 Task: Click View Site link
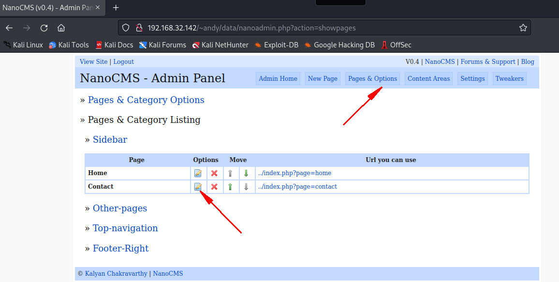[x=93, y=62]
